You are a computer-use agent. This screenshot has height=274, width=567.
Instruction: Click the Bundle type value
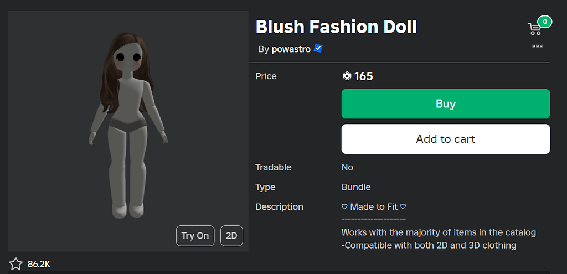pyautogui.click(x=356, y=187)
